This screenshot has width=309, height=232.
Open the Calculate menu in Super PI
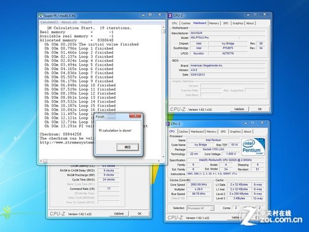pos(49,22)
